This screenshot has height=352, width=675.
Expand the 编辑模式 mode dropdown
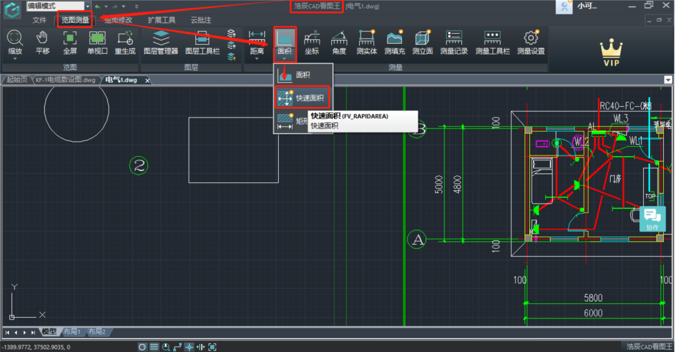[87, 6]
